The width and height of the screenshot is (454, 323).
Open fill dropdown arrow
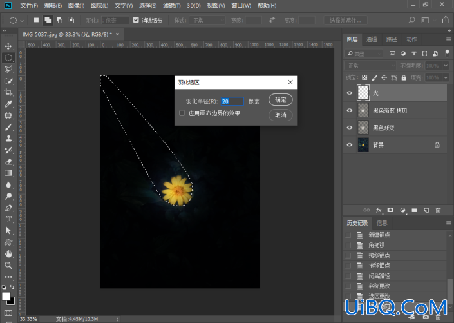(x=446, y=78)
